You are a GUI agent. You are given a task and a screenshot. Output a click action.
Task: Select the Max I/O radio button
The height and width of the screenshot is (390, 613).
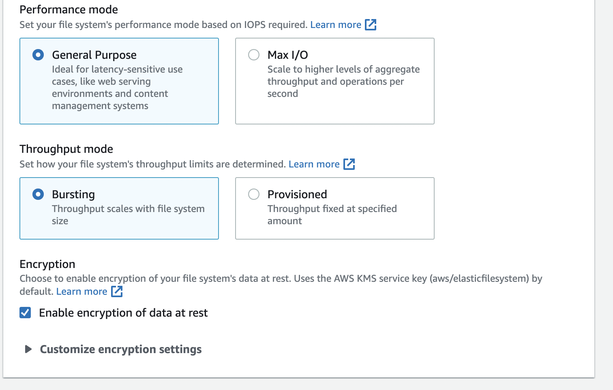click(254, 55)
